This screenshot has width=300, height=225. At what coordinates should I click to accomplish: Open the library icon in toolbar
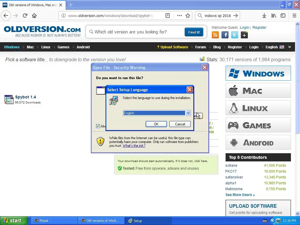[274, 16]
